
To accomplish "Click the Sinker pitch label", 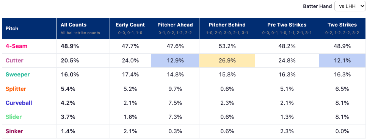I will [14, 131].
